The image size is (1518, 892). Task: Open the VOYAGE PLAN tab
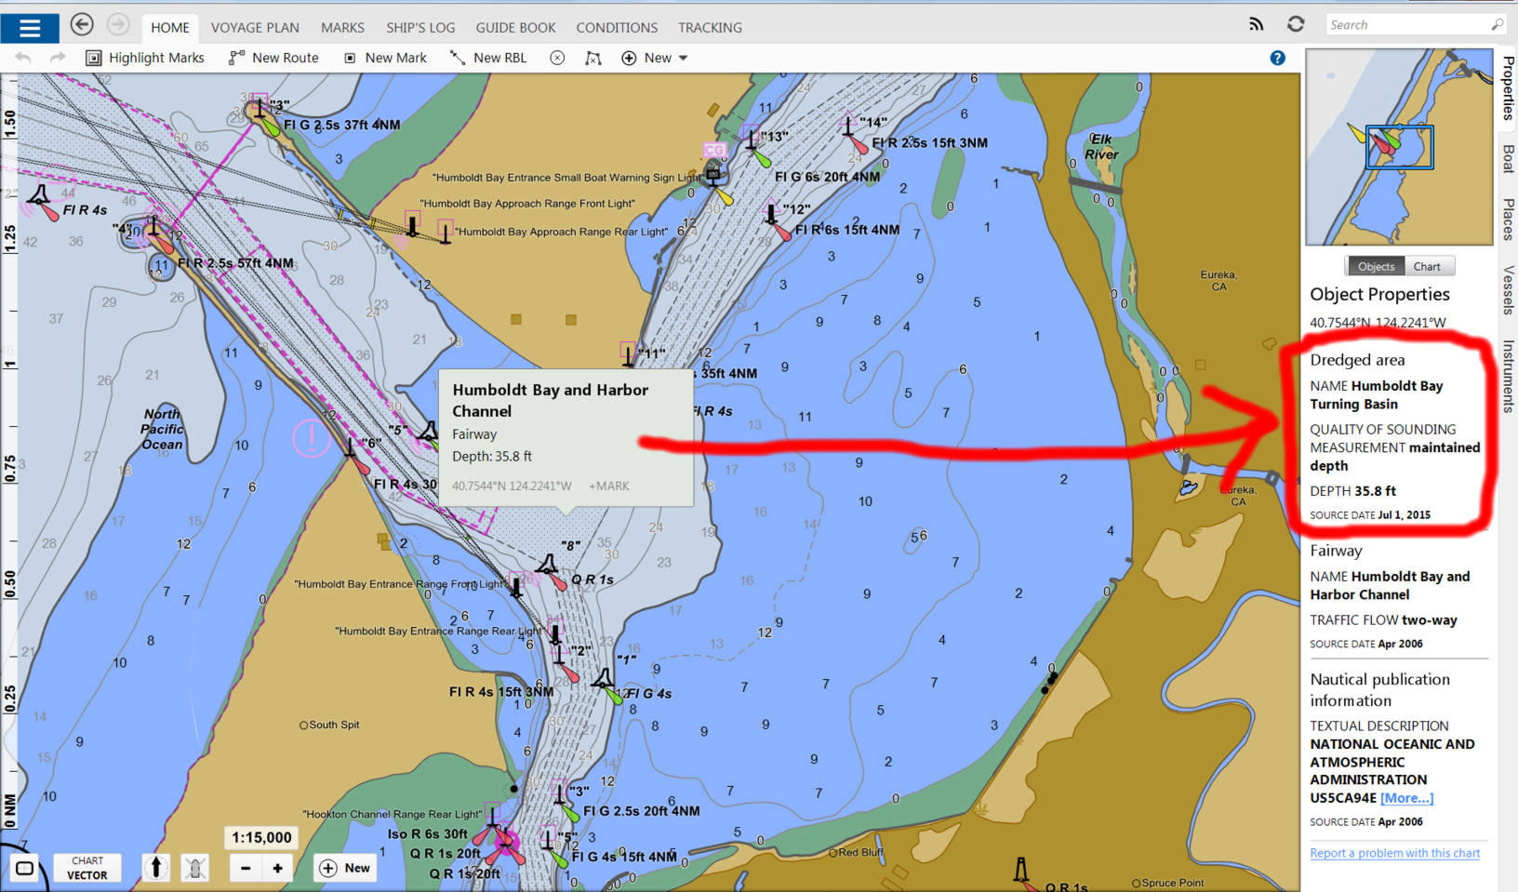click(255, 28)
